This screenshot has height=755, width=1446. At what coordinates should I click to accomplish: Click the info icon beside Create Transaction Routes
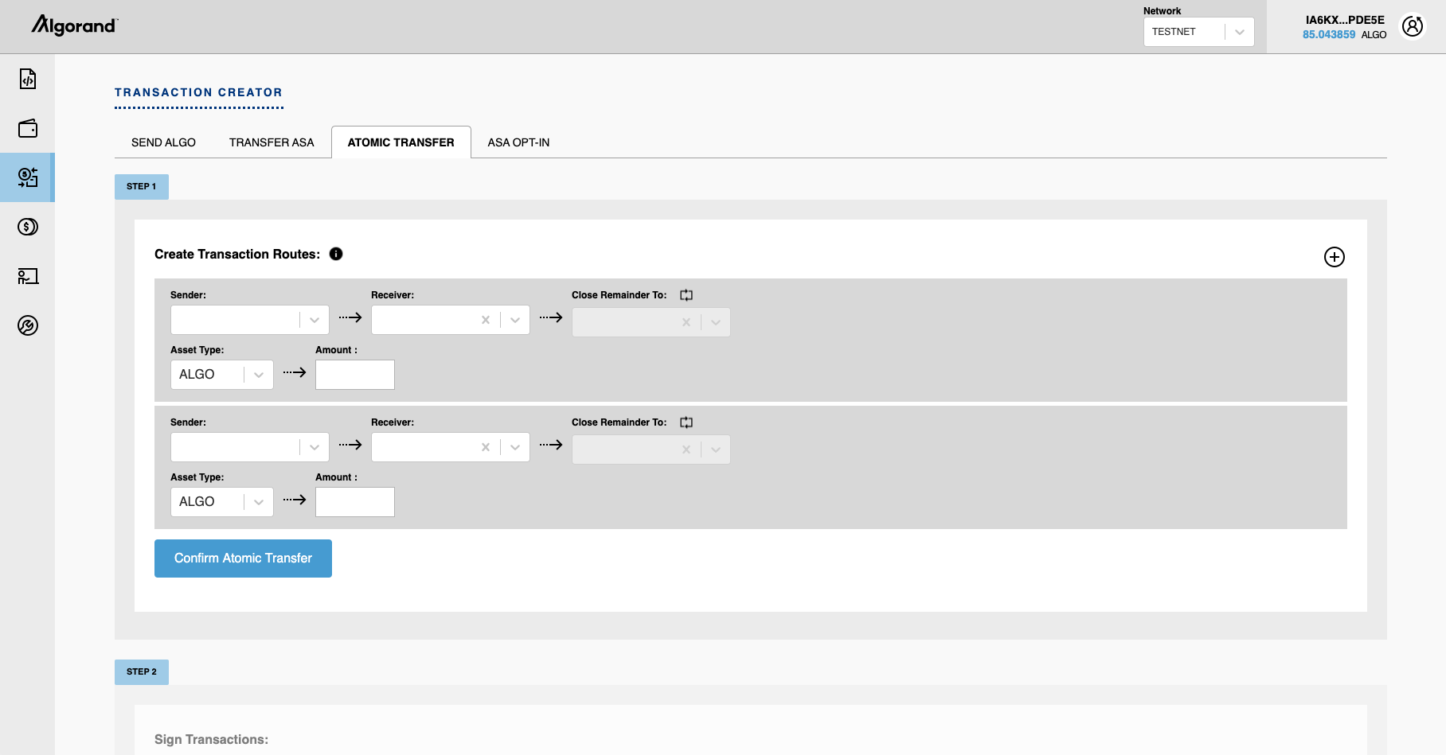(336, 254)
